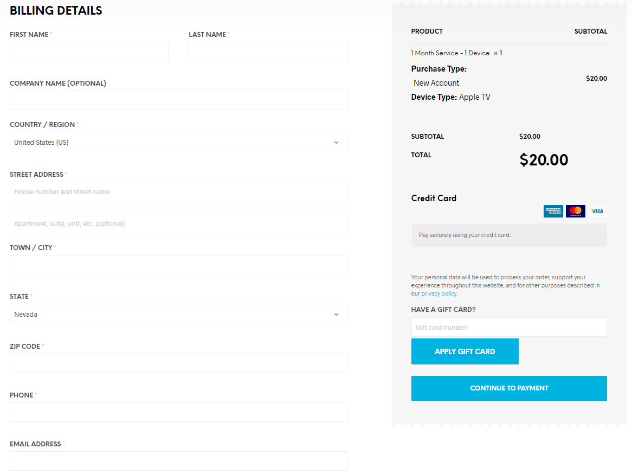
Task: Click the American Express card icon
Action: click(x=553, y=211)
